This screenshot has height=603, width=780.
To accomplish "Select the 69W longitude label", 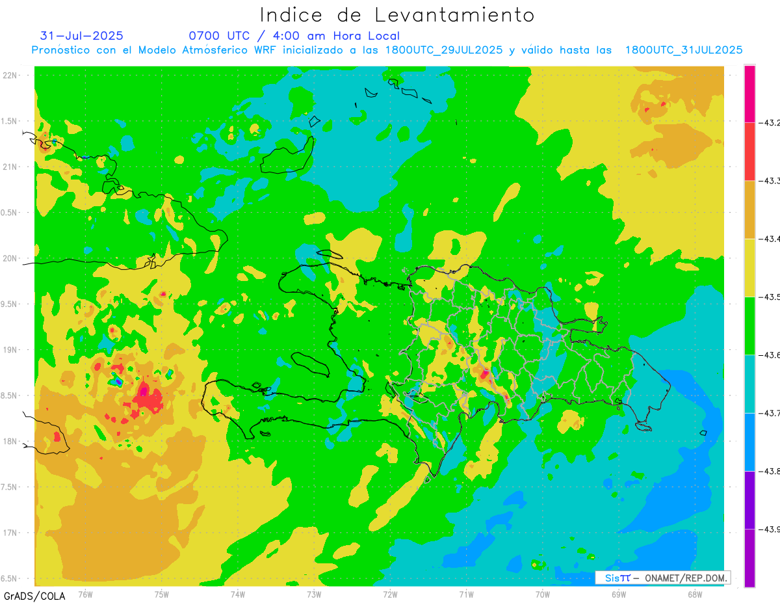I will point(618,593).
